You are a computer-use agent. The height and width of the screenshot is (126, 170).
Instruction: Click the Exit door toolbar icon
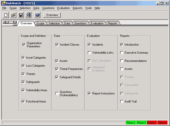(28, 15)
